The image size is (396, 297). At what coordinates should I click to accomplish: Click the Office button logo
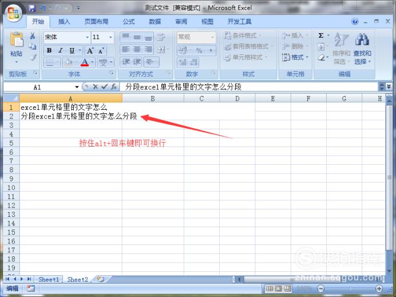point(13,13)
